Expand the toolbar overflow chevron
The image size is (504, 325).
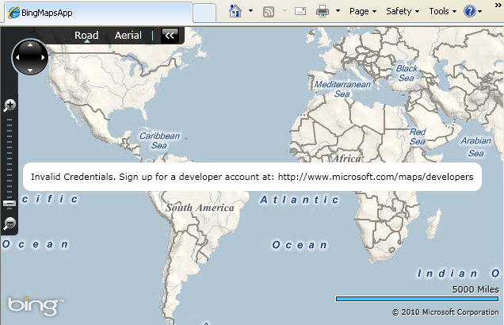click(x=498, y=6)
